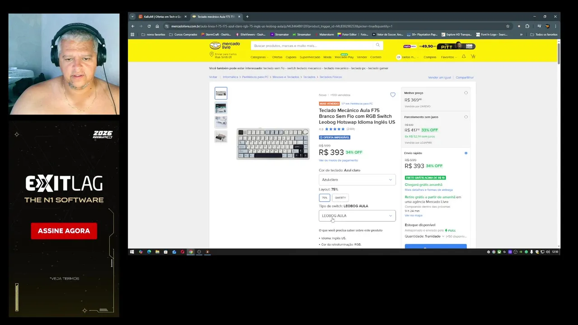Show more bookmarks overflow chevron
The width and height of the screenshot is (578, 325).
tap(521, 34)
